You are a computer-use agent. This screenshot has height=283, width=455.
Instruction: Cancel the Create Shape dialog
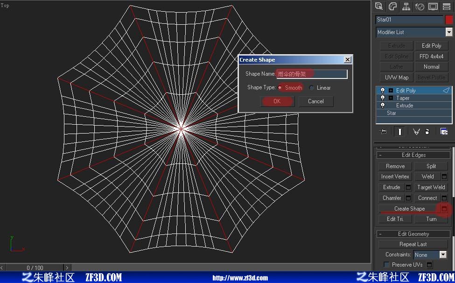click(x=316, y=101)
